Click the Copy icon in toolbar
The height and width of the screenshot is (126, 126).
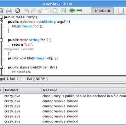coord(48,11)
